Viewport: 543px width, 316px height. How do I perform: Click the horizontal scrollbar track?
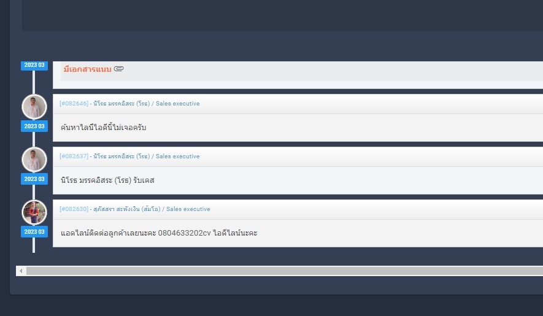coord(285,271)
